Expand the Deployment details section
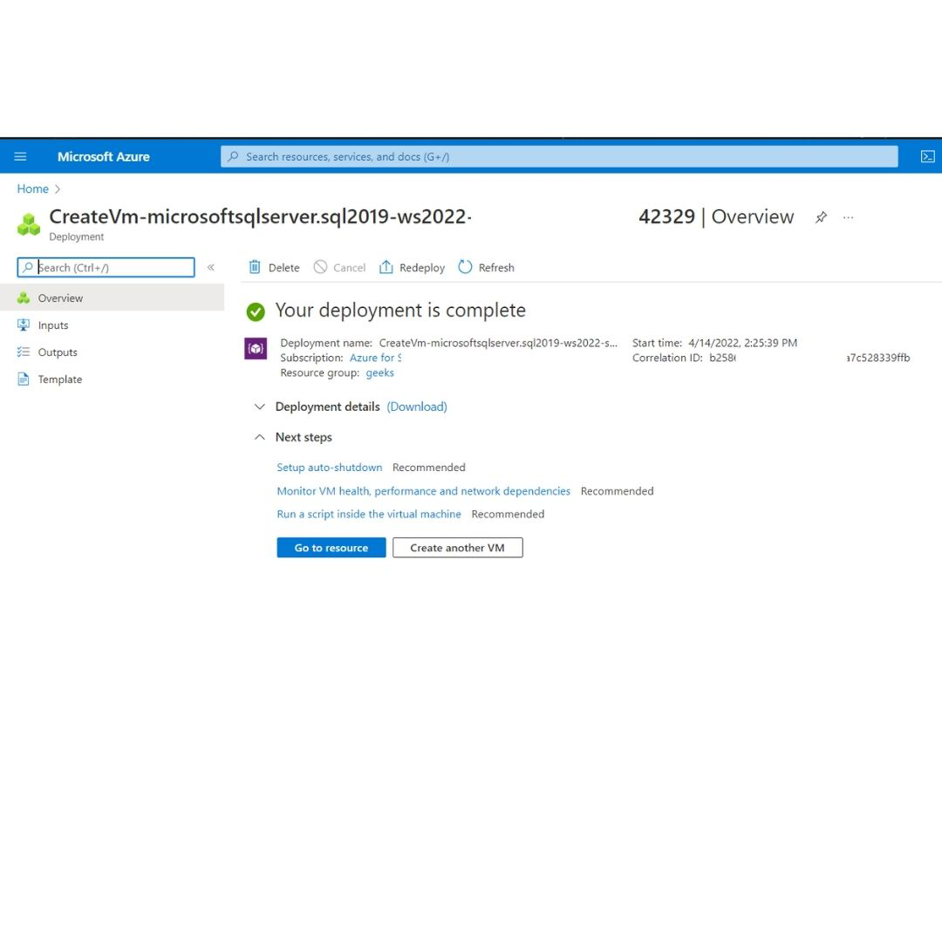The height and width of the screenshot is (942, 942). [260, 406]
